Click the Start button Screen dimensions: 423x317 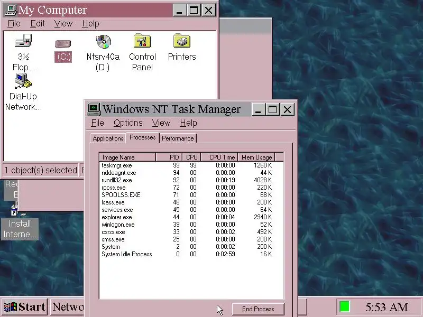tap(25, 307)
